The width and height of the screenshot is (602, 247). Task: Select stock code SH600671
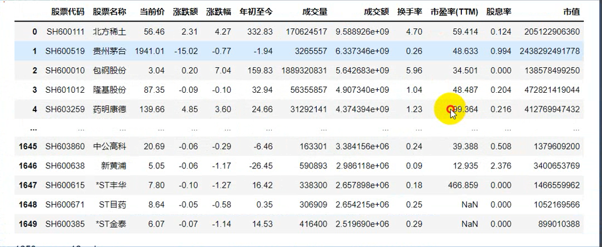pyautogui.click(x=65, y=204)
